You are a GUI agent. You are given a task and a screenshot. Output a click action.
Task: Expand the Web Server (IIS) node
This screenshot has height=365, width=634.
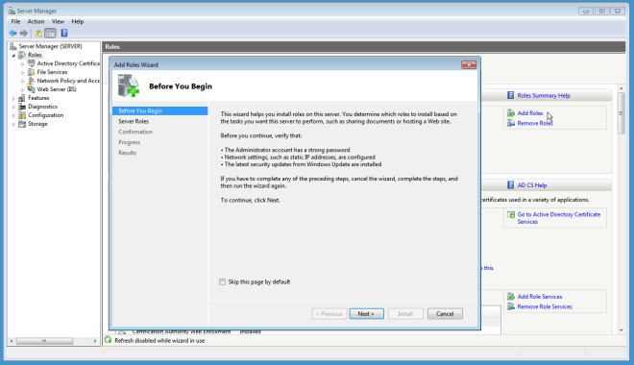click(x=23, y=89)
